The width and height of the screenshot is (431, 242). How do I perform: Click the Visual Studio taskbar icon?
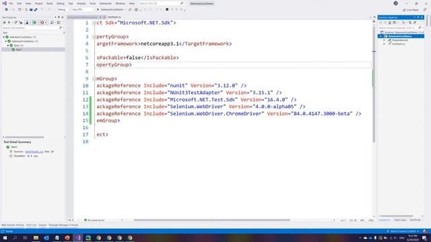coord(78,238)
